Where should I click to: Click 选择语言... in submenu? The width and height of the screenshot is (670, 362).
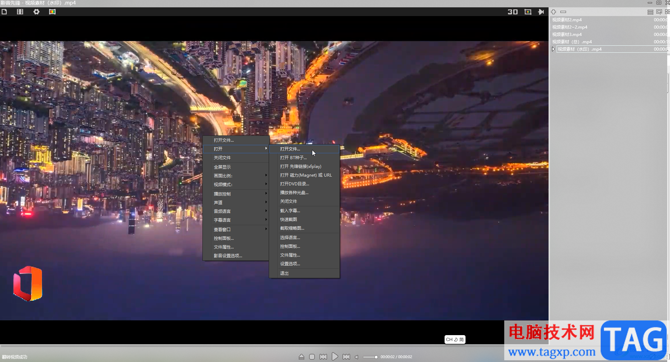[304, 237]
